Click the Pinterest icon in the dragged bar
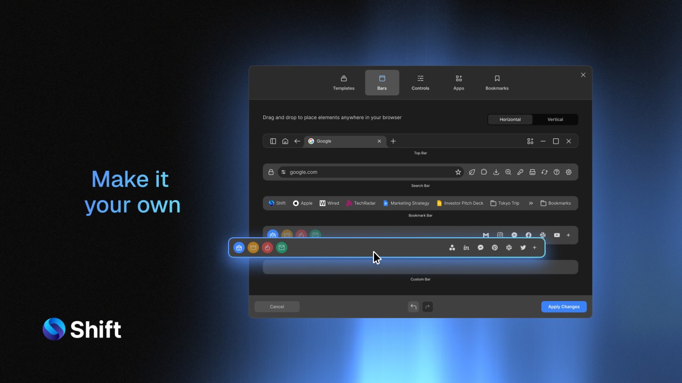Viewport: 682px width, 383px height. point(494,248)
